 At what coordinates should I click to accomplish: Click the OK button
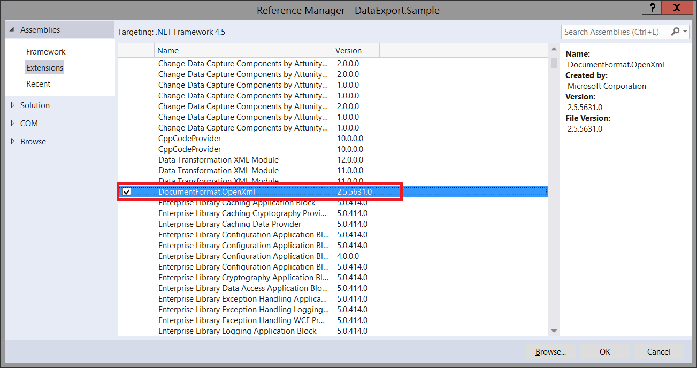[604, 351]
